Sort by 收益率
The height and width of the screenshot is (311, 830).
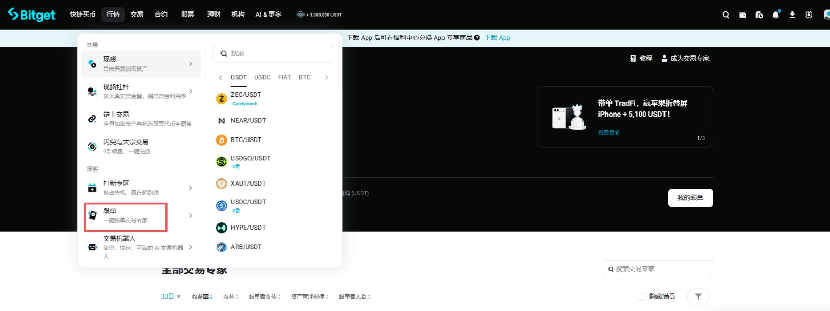[202, 296]
